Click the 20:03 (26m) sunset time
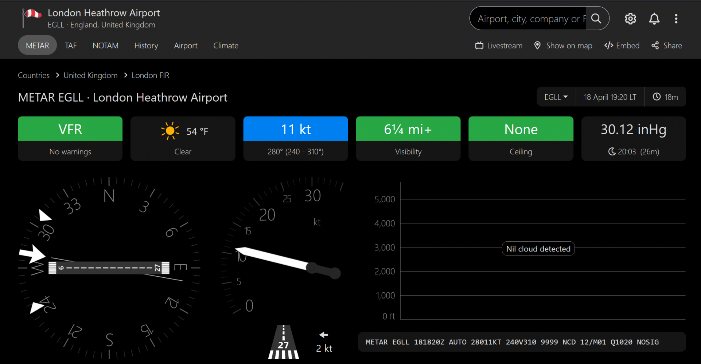The height and width of the screenshot is (364, 701). [x=638, y=151]
